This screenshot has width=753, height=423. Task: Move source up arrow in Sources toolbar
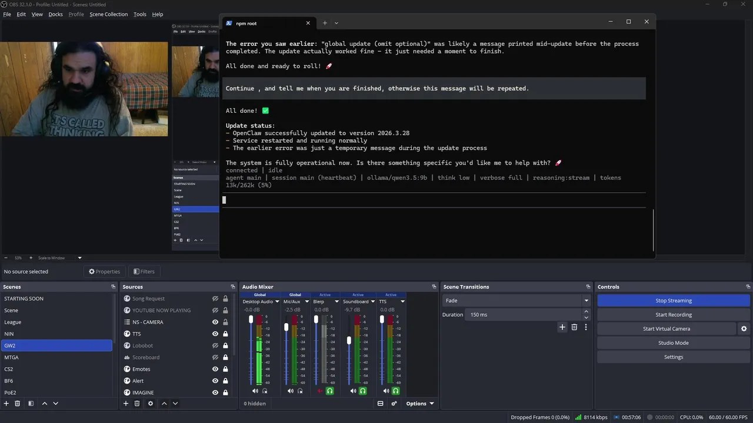click(x=164, y=404)
